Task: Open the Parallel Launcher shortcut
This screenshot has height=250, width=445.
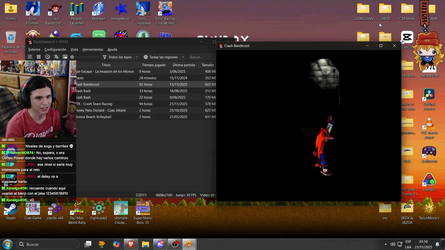Action: pos(77,14)
